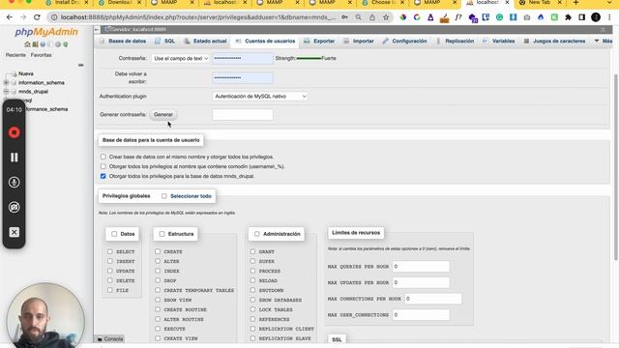
Task: Click the f? extension icon
Action: [457, 17]
